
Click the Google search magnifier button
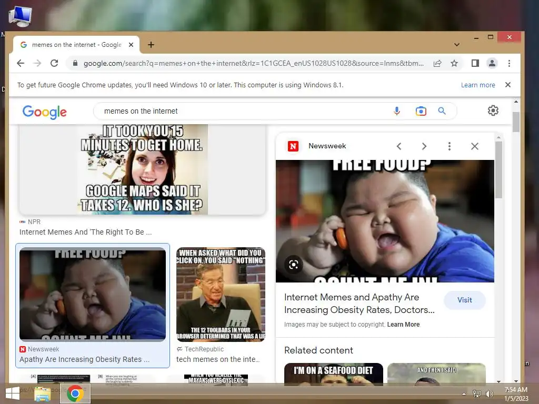pyautogui.click(x=442, y=111)
